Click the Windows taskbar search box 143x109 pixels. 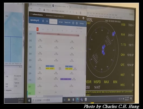(x=47, y=100)
